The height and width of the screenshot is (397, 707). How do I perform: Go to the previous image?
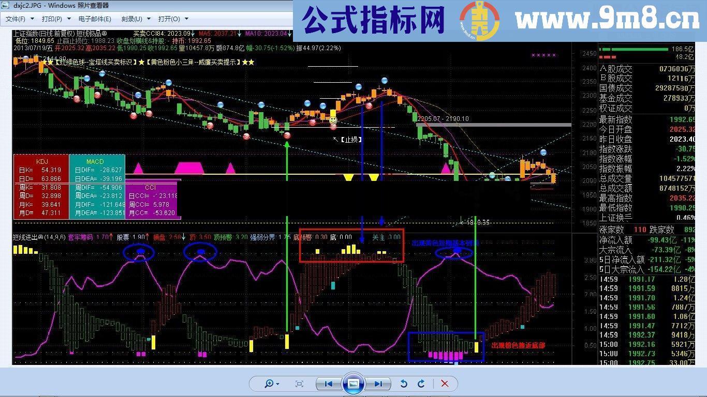(x=328, y=384)
